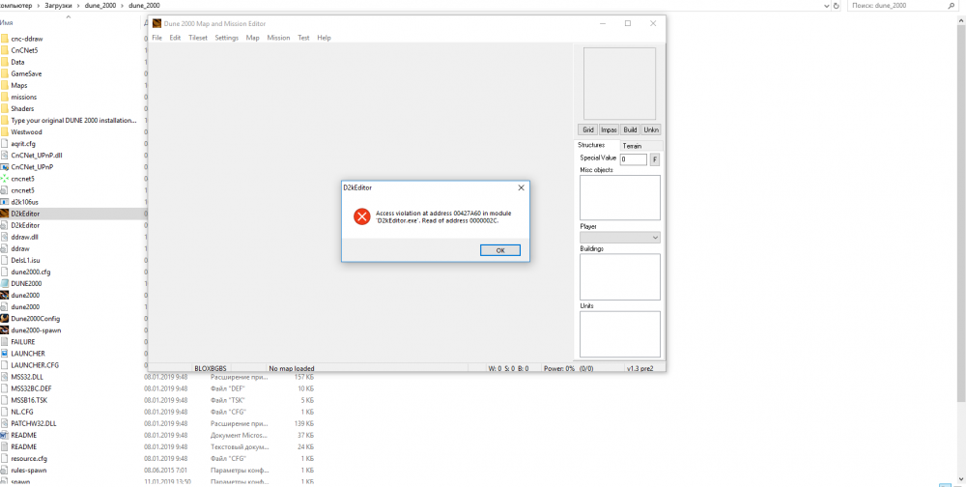The height and width of the screenshot is (487, 966).
Task: Select the GameSave folder icon
Action: pyautogui.click(x=4, y=73)
